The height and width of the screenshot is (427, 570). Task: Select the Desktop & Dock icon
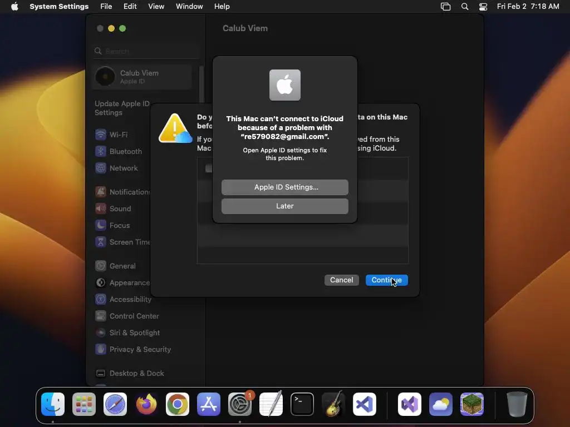pyautogui.click(x=101, y=373)
